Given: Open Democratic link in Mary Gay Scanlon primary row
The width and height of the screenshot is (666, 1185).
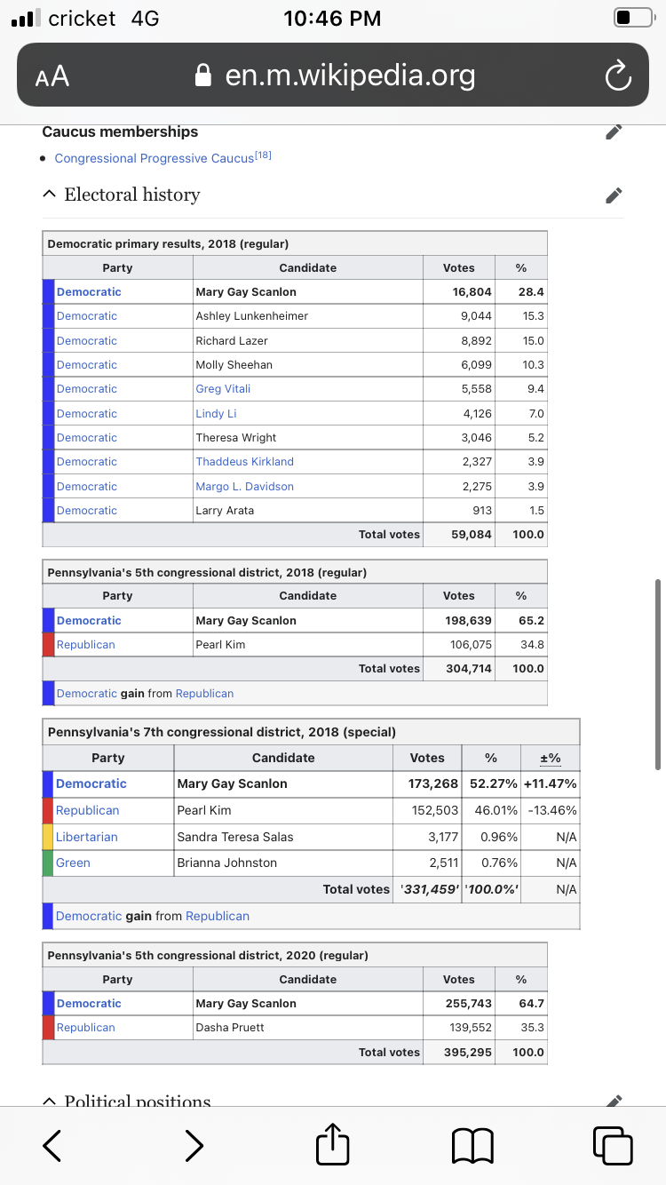Looking at the screenshot, I should [89, 292].
